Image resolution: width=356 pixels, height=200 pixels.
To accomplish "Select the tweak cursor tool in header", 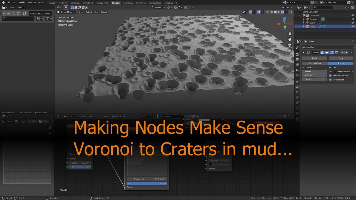I will click(x=66, y=7).
